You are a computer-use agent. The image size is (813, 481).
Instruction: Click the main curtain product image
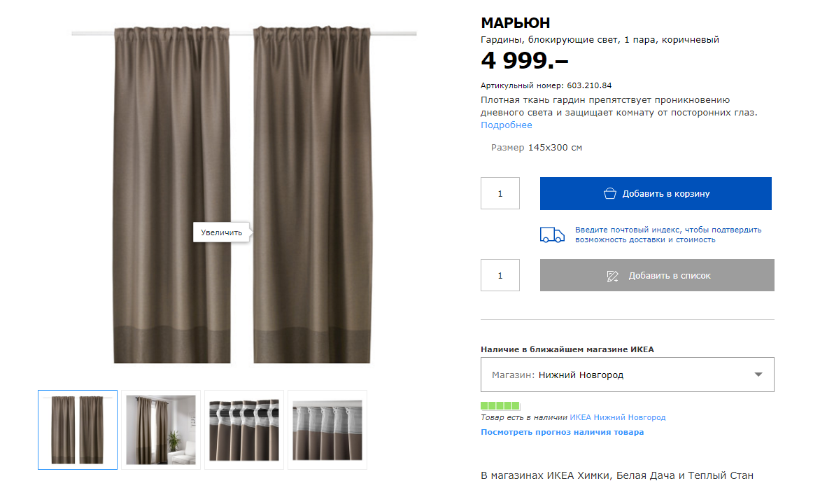click(x=243, y=195)
